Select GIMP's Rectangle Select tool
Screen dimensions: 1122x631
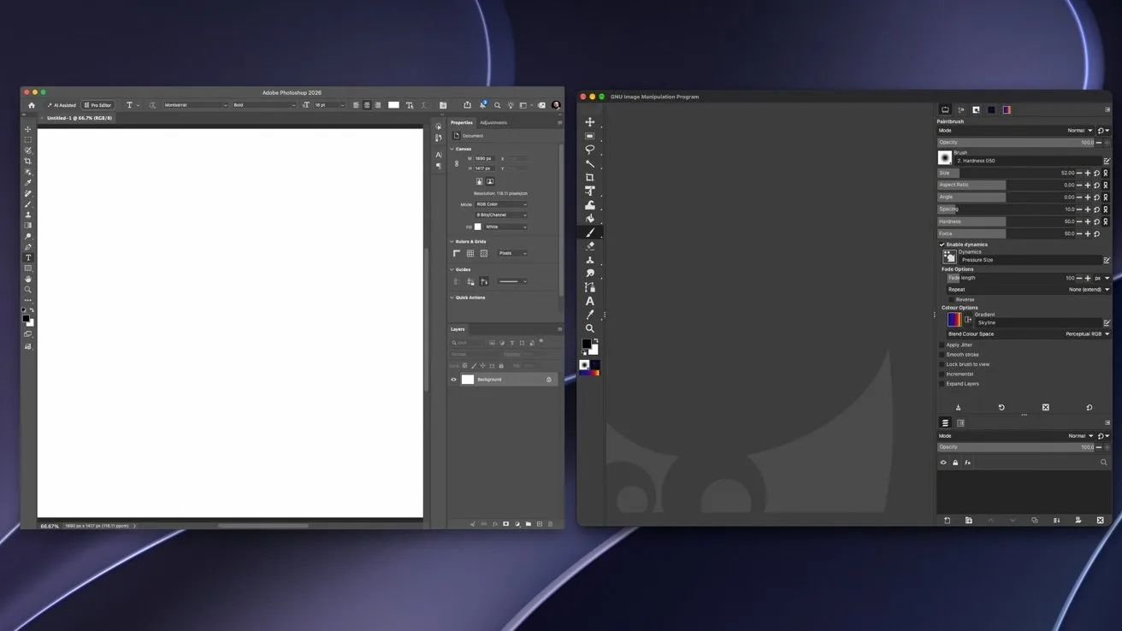pyautogui.click(x=590, y=136)
